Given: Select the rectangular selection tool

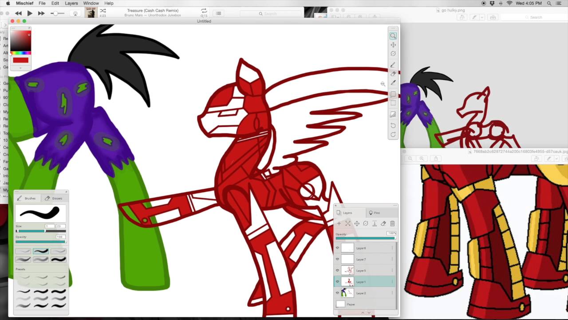Looking at the screenshot, I should click(x=393, y=103).
